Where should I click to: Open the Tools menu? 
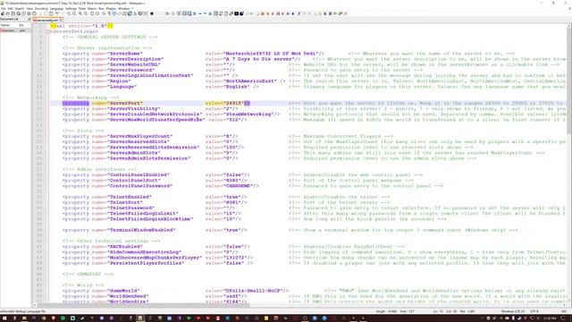82,8
